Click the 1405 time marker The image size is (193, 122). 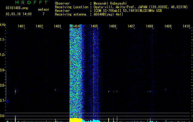click(x=94, y=26)
